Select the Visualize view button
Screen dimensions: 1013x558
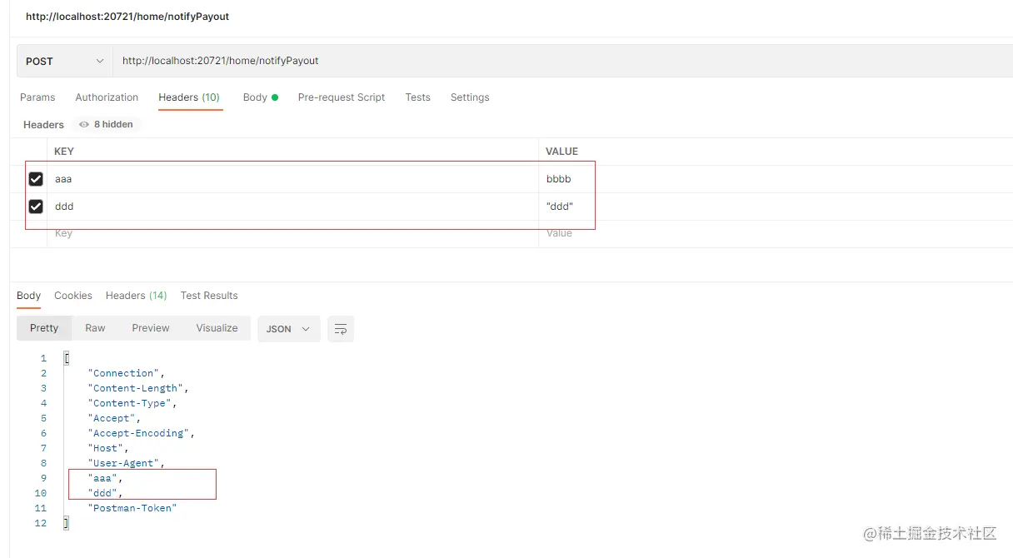pyautogui.click(x=217, y=328)
